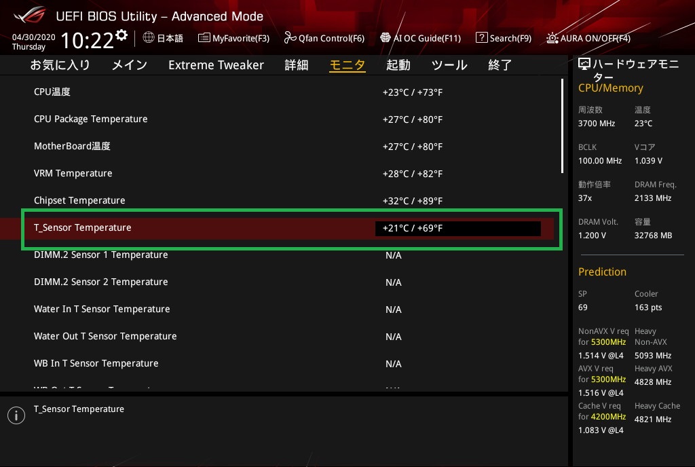Click the ROG logo
Screen dimensions: 695x467
click(29, 15)
